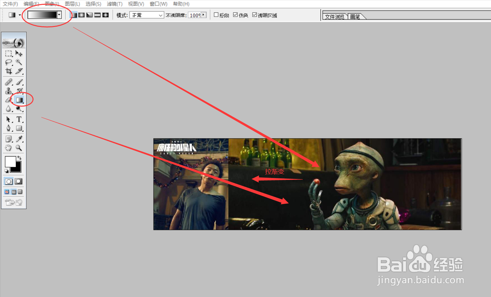Swap foreground and background colors
The height and width of the screenshot is (297, 491).
(20, 157)
